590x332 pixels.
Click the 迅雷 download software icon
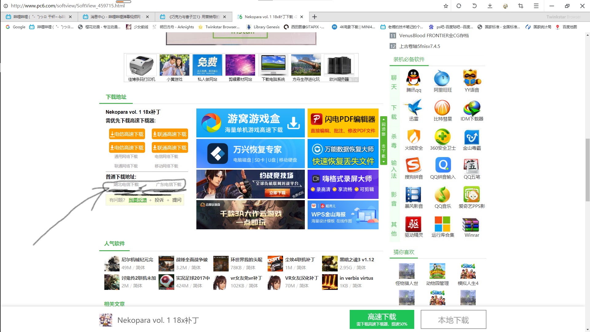413,107
